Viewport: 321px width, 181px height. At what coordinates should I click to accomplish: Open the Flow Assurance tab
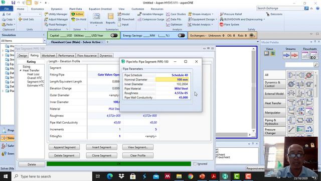(x=87, y=56)
